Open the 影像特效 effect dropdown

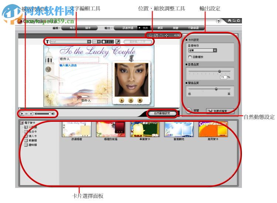(x=202, y=50)
